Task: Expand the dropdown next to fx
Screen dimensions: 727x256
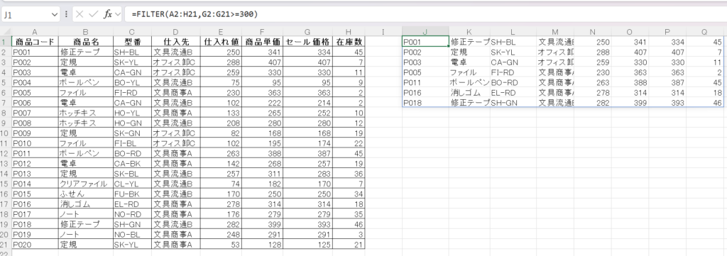Action: [x=117, y=14]
